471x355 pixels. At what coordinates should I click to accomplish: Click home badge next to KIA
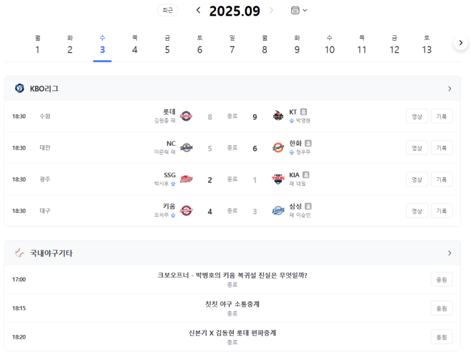click(306, 175)
